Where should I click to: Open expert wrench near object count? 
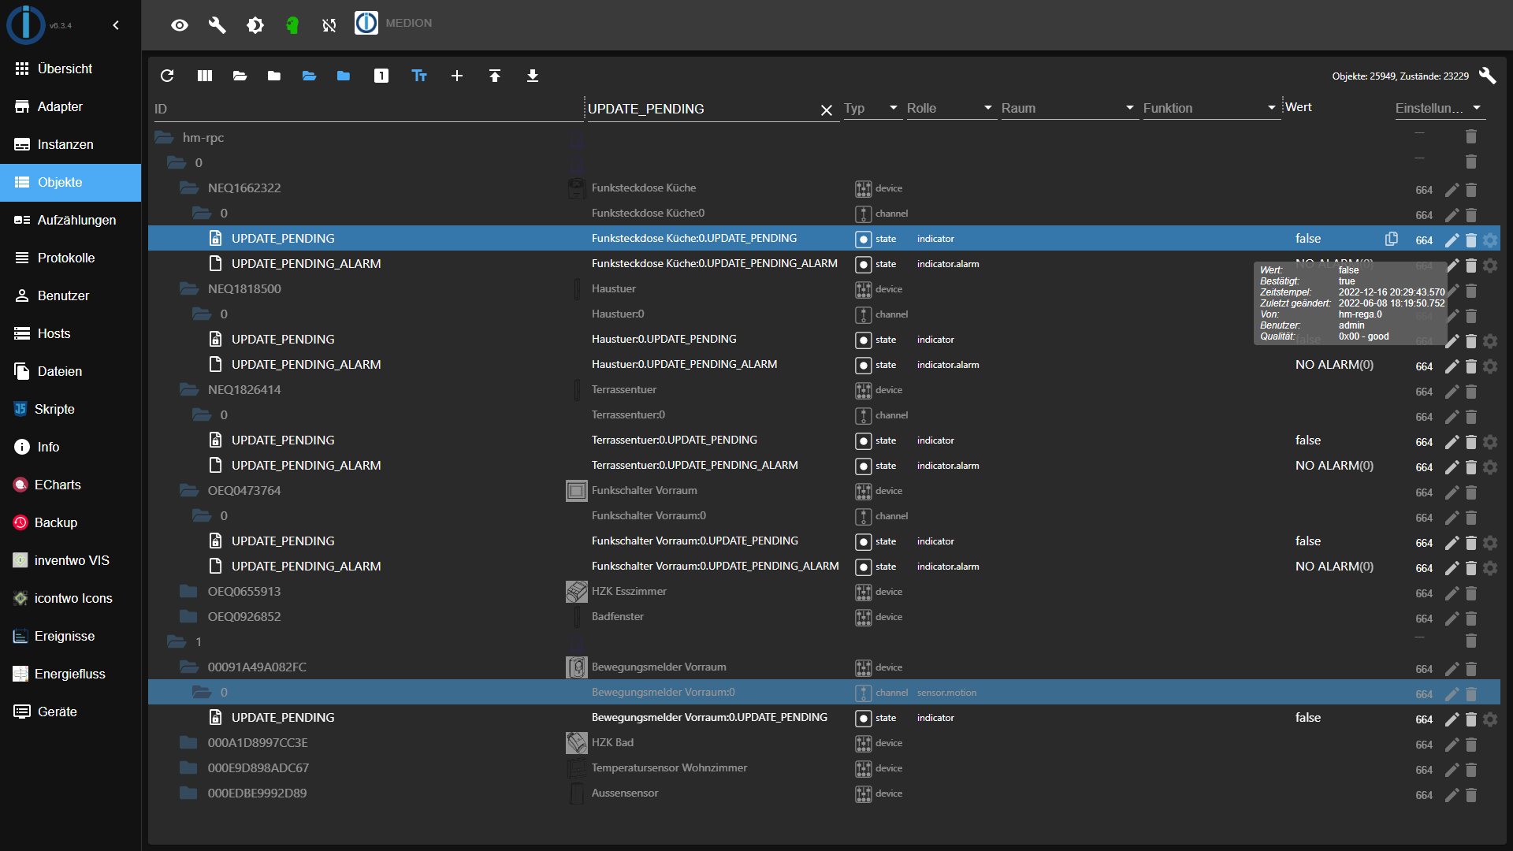tap(1487, 76)
